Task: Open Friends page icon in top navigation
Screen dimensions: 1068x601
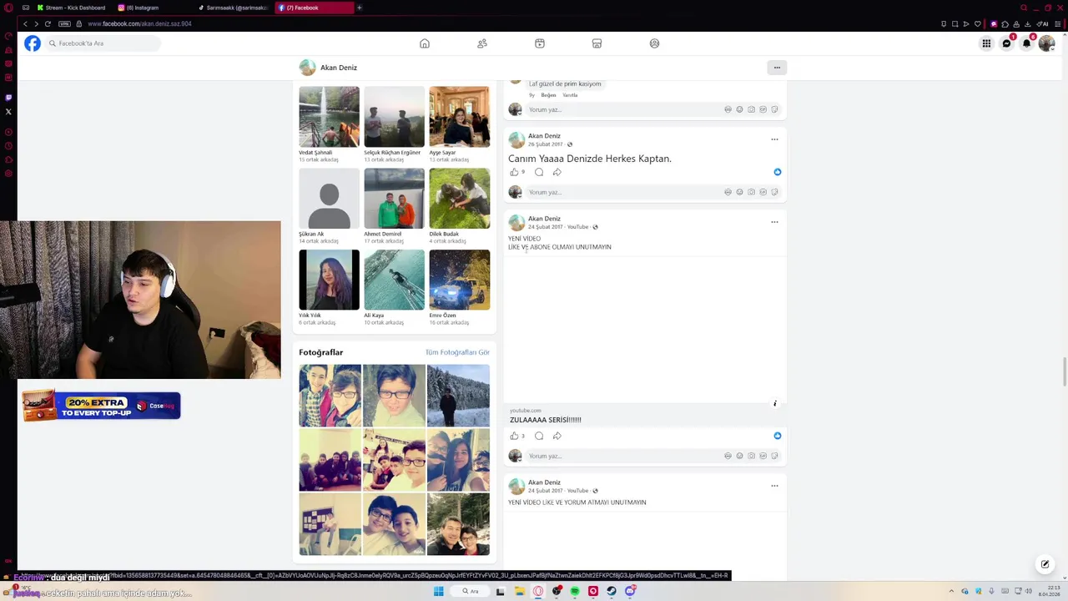Action: point(482,43)
